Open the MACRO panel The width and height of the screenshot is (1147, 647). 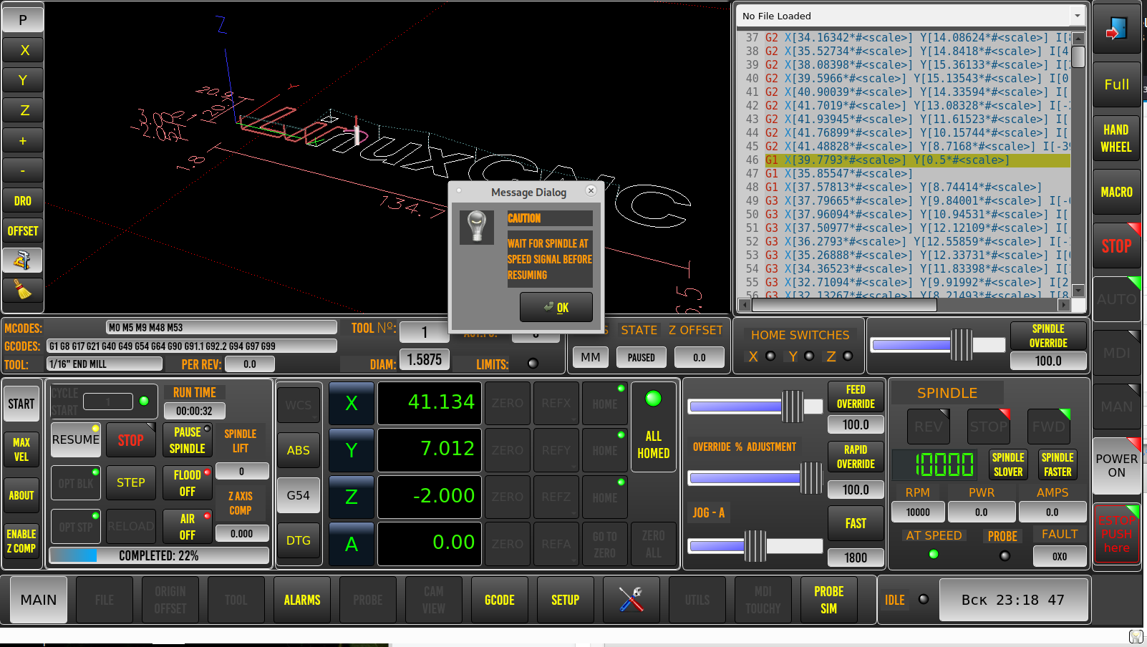click(1116, 192)
